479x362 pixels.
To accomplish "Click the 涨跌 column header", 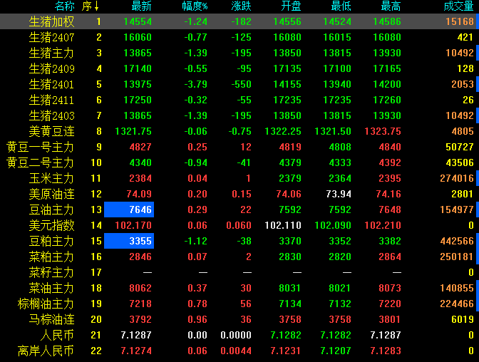I will (x=242, y=6).
